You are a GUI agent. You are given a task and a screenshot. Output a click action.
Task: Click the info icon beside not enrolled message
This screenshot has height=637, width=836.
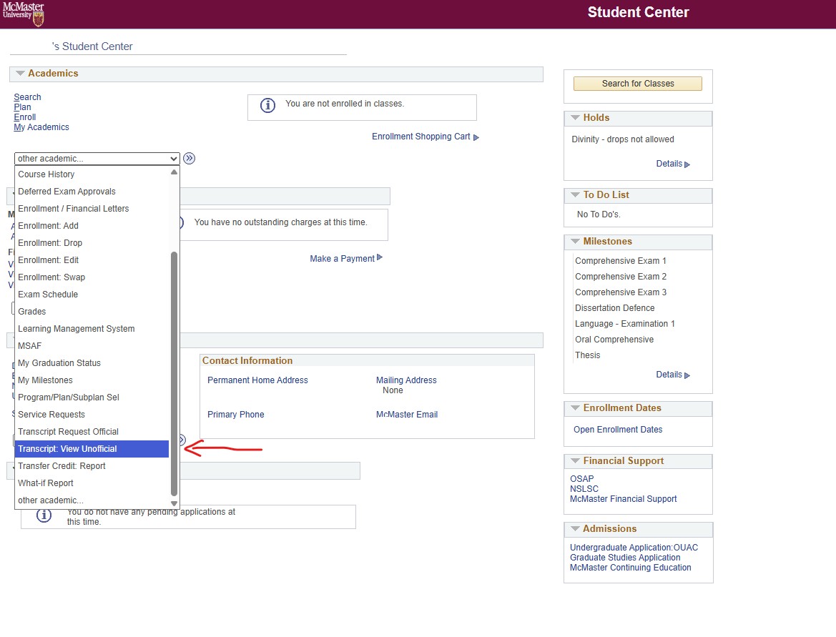tap(267, 106)
